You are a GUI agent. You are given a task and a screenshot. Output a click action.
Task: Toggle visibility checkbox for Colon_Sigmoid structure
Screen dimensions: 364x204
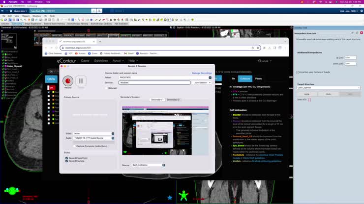pos(3,66)
